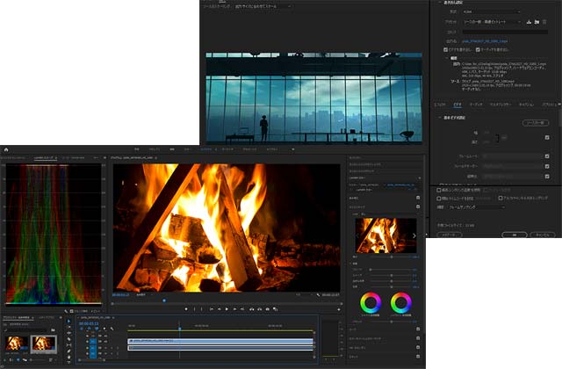
Task: Open the workspace overflow chevron menu
Action: (x=292, y=149)
